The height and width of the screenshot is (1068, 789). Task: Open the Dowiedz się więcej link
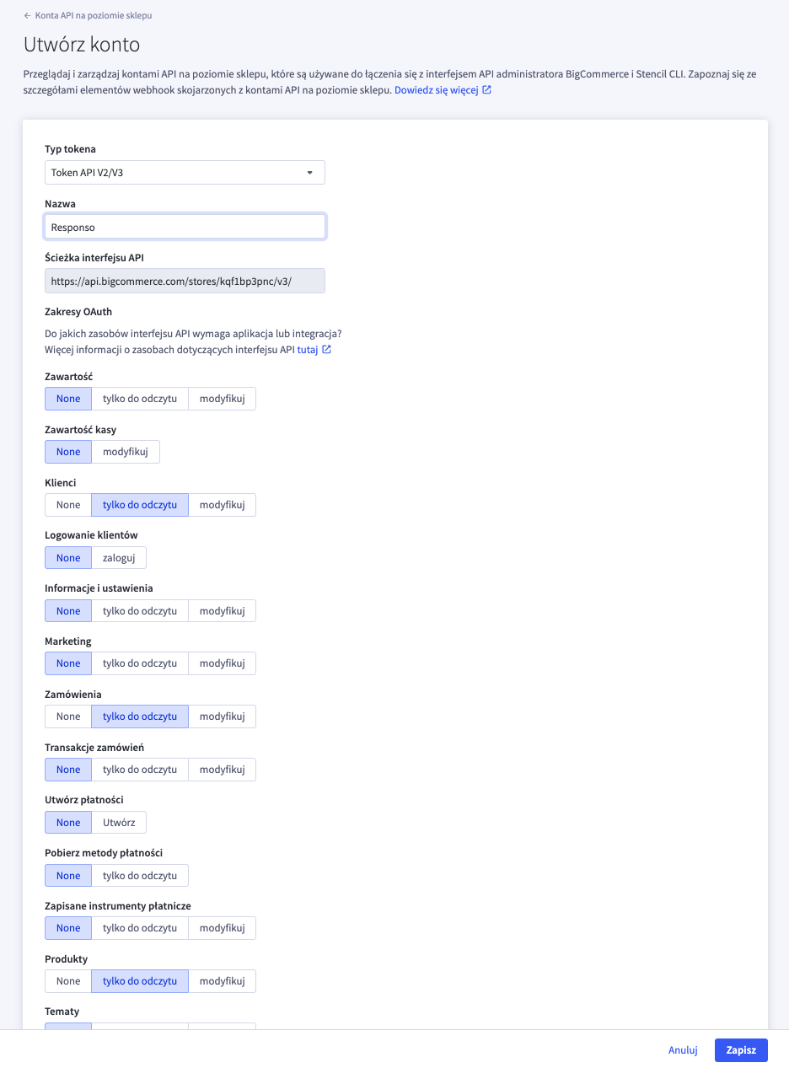[x=436, y=89]
